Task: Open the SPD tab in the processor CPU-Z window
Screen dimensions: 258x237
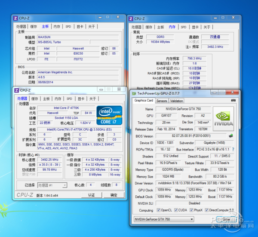Action: tap(69, 99)
